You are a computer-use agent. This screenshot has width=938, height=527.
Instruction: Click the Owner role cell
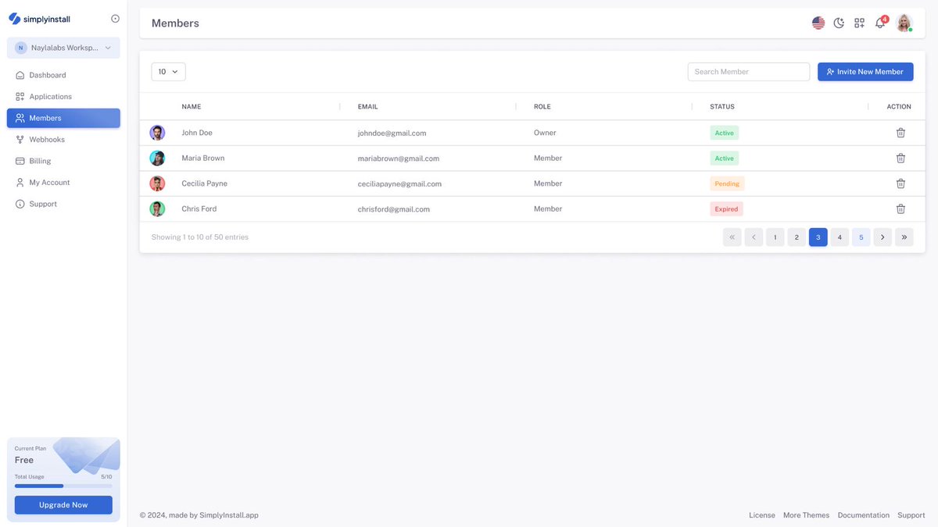(x=545, y=133)
